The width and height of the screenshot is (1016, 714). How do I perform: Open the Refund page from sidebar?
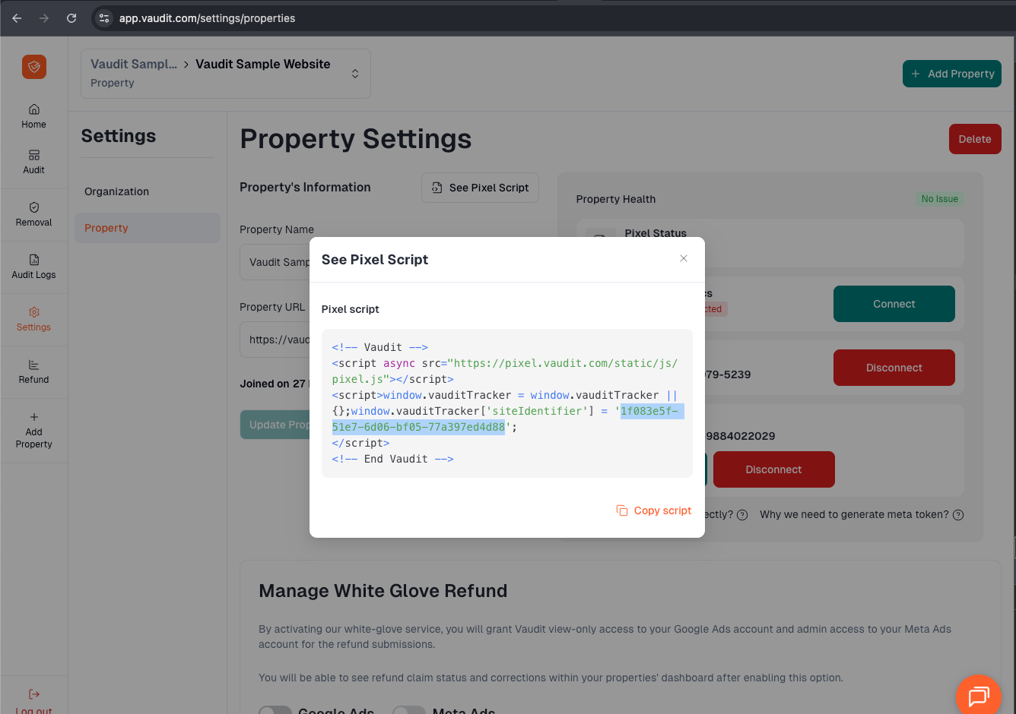pos(34,371)
